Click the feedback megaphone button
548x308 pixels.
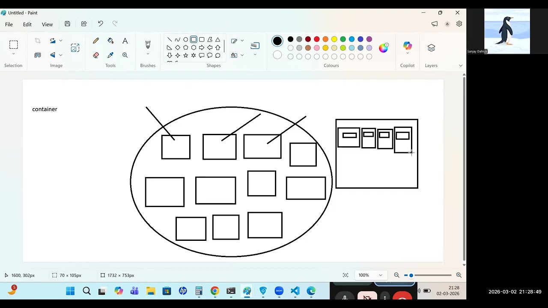[435, 24]
